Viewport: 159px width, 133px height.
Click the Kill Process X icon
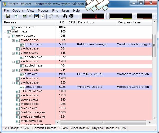tap(58, 16)
